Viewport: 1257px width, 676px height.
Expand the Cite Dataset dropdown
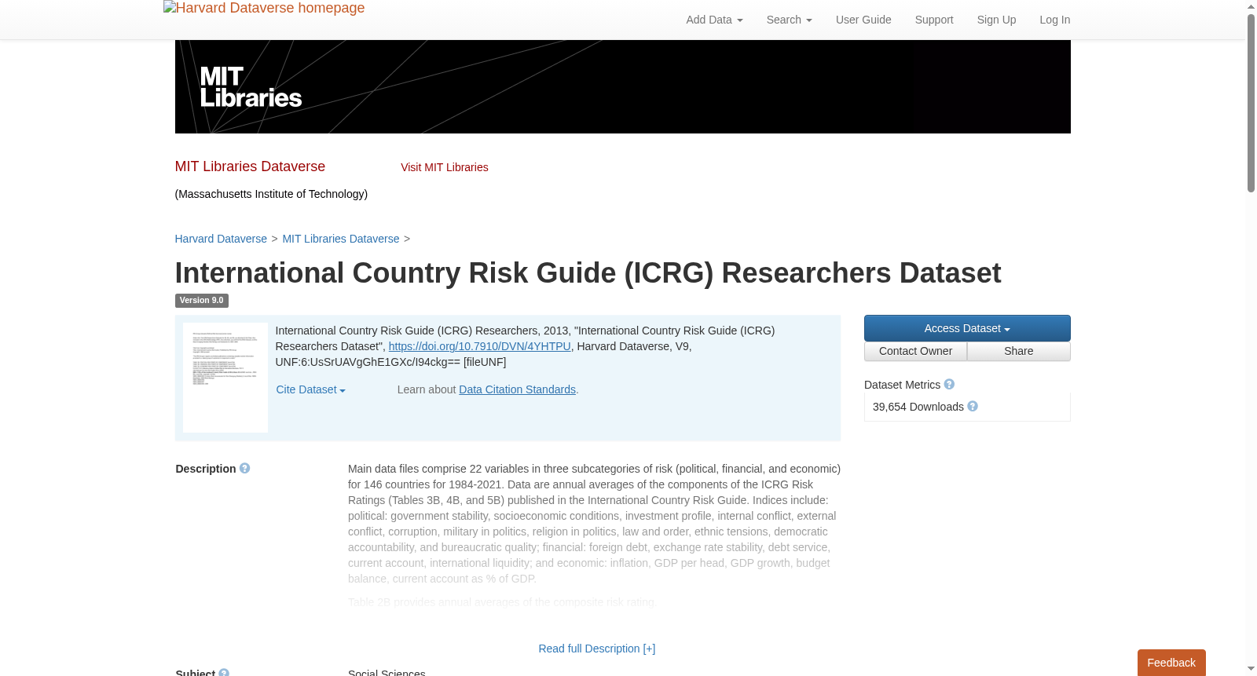pos(311,389)
